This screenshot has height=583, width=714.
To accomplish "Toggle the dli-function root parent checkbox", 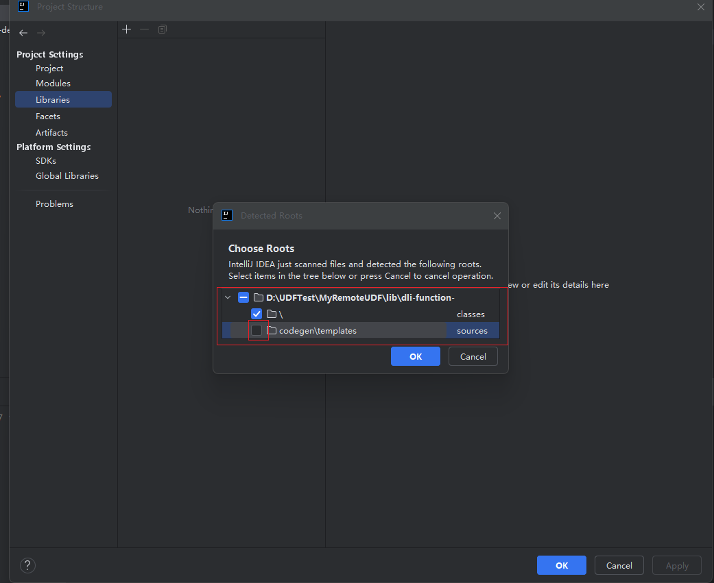I will coord(243,297).
